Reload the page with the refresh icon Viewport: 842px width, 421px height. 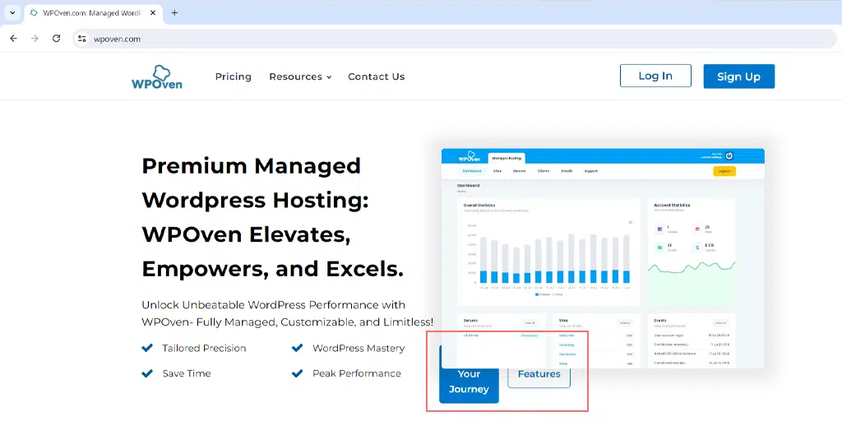tap(56, 39)
